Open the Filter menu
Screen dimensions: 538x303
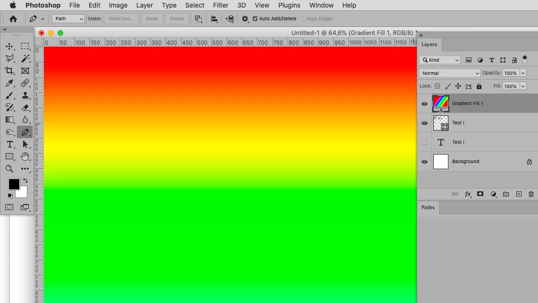click(x=221, y=5)
